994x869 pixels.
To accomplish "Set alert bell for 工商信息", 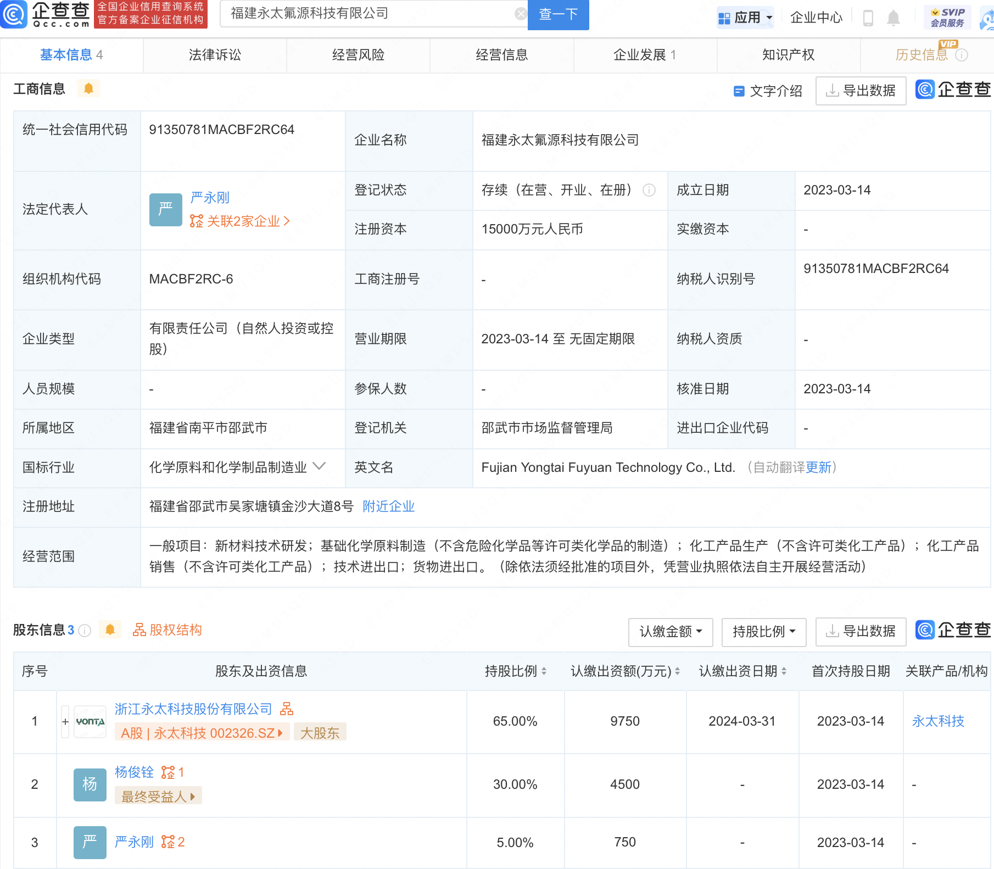I will (88, 88).
